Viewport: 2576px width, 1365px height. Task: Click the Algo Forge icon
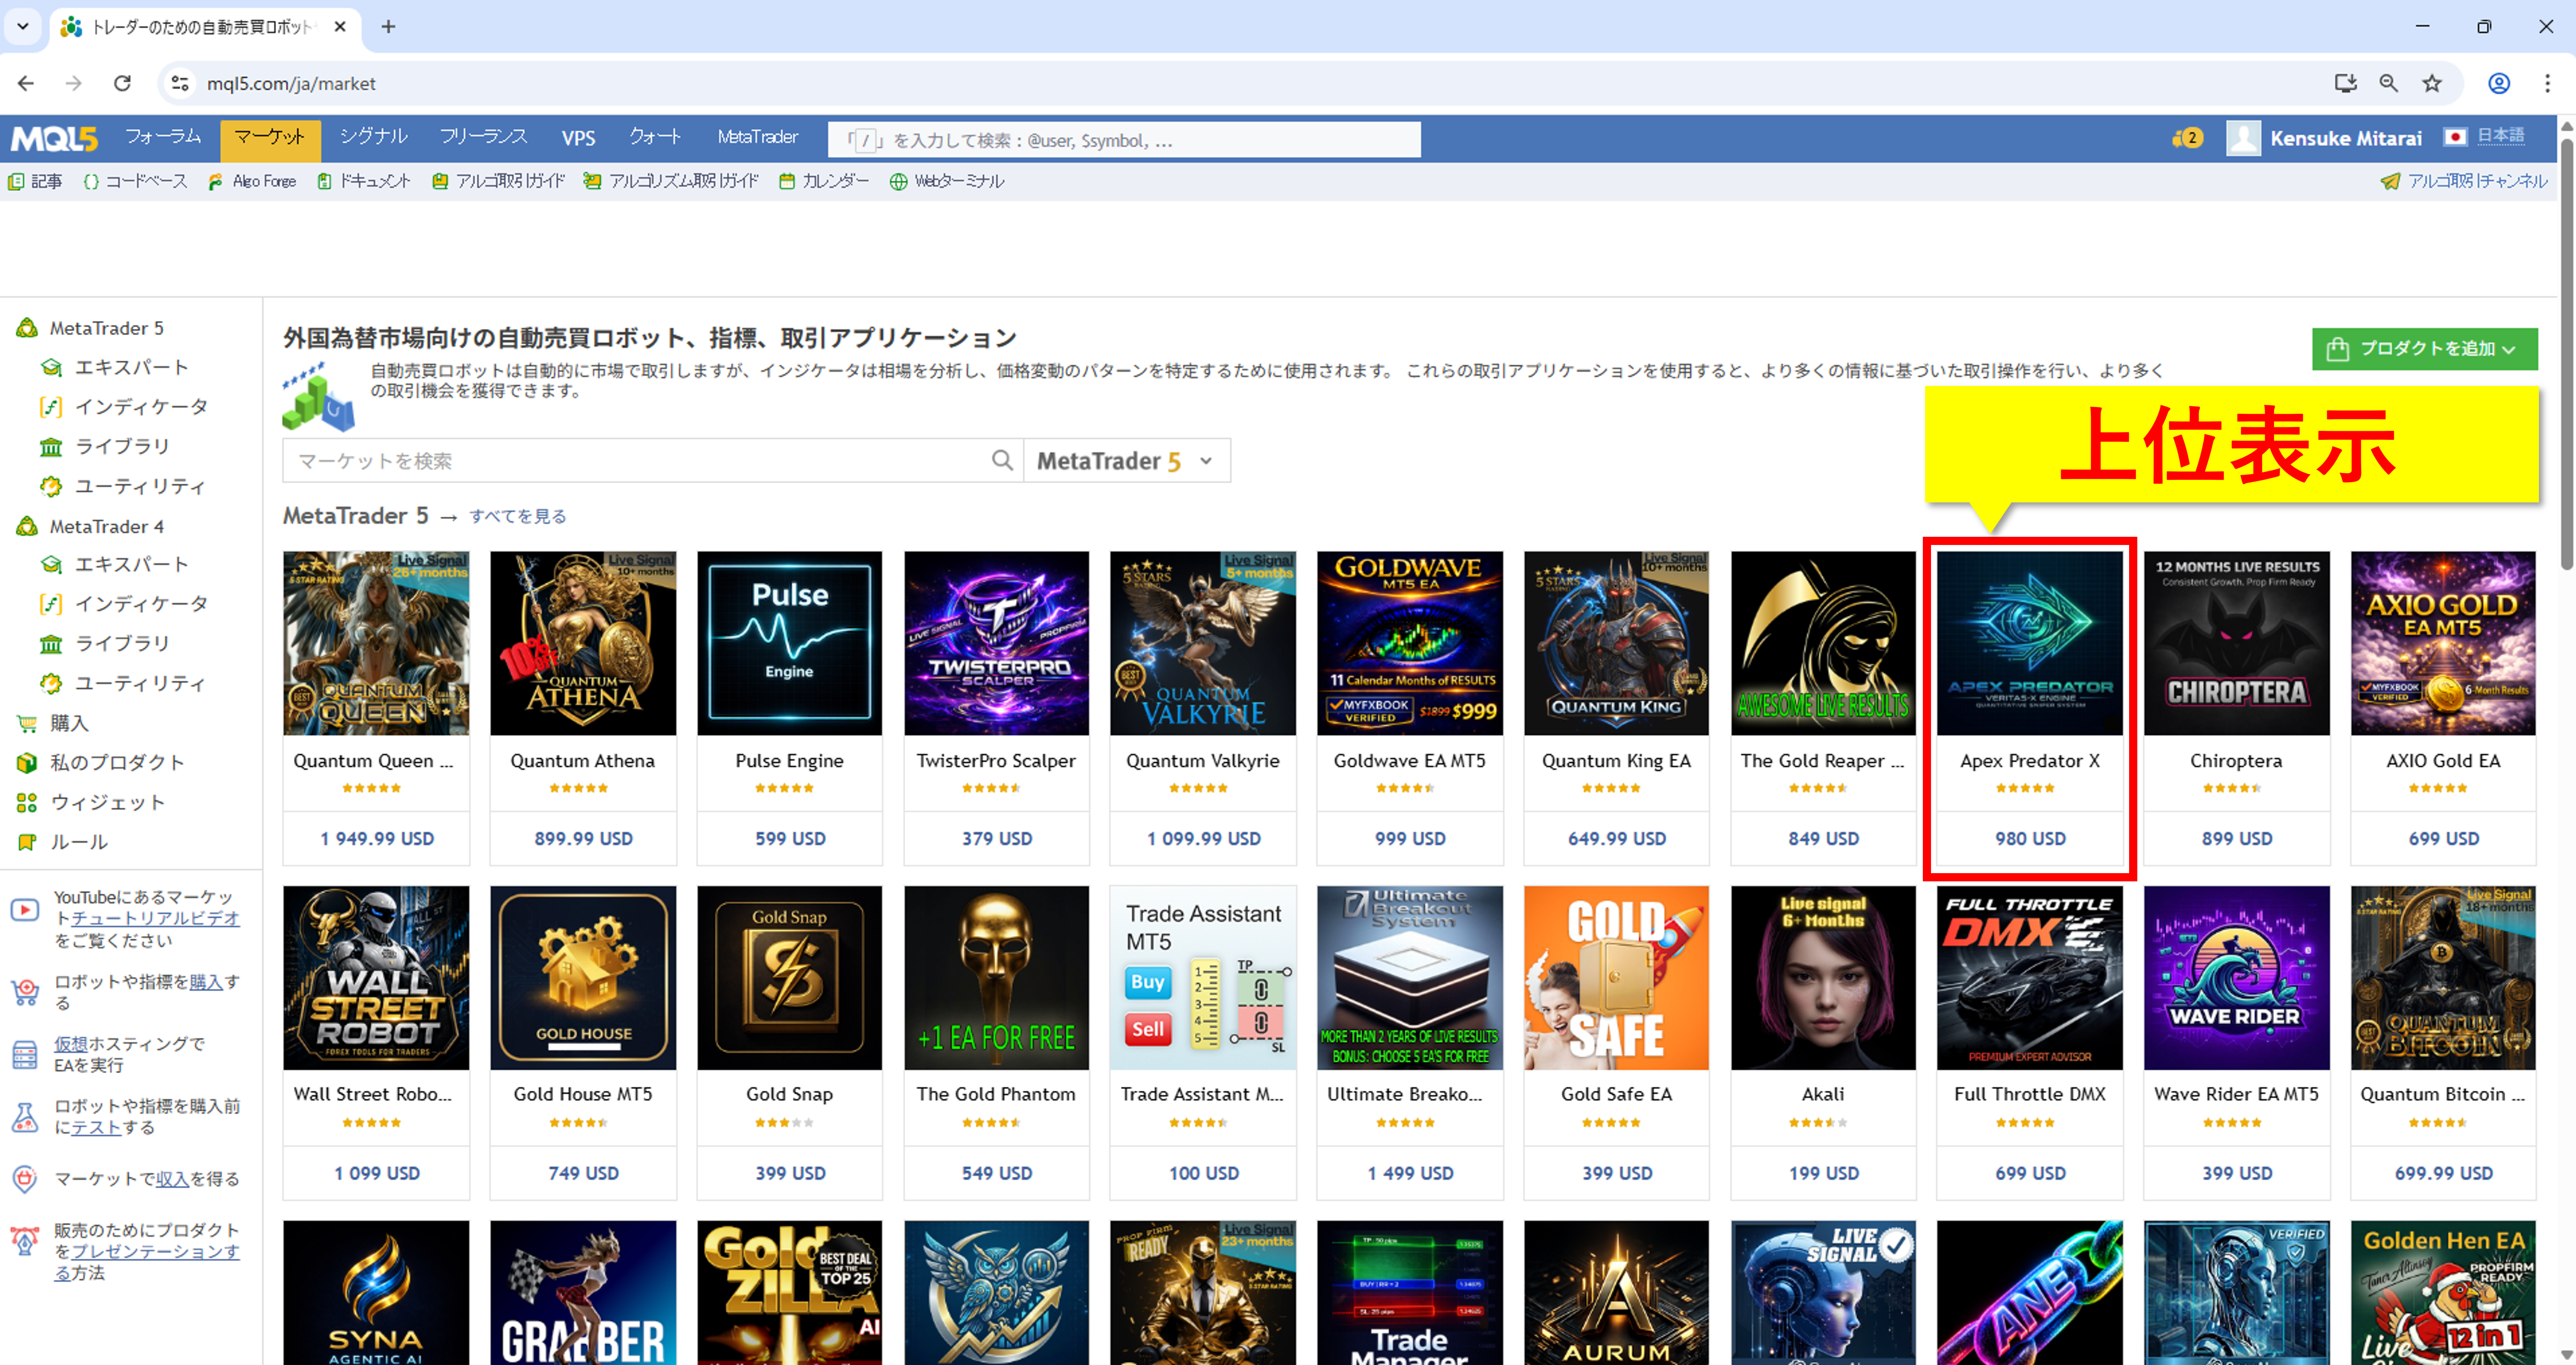tap(215, 181)
